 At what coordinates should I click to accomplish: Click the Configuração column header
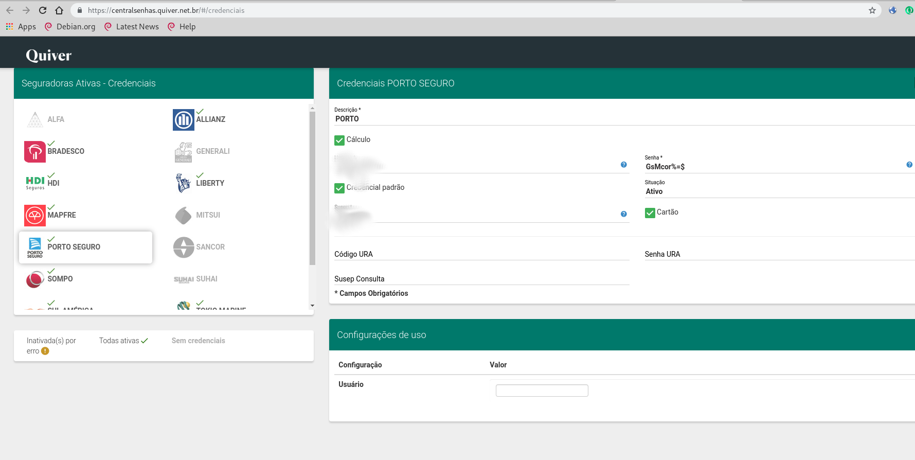[x=360, y=365]
